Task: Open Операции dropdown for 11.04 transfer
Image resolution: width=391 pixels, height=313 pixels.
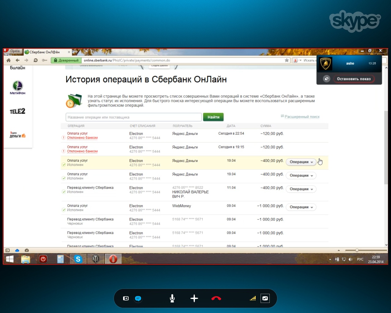Action: coord(301,189)
